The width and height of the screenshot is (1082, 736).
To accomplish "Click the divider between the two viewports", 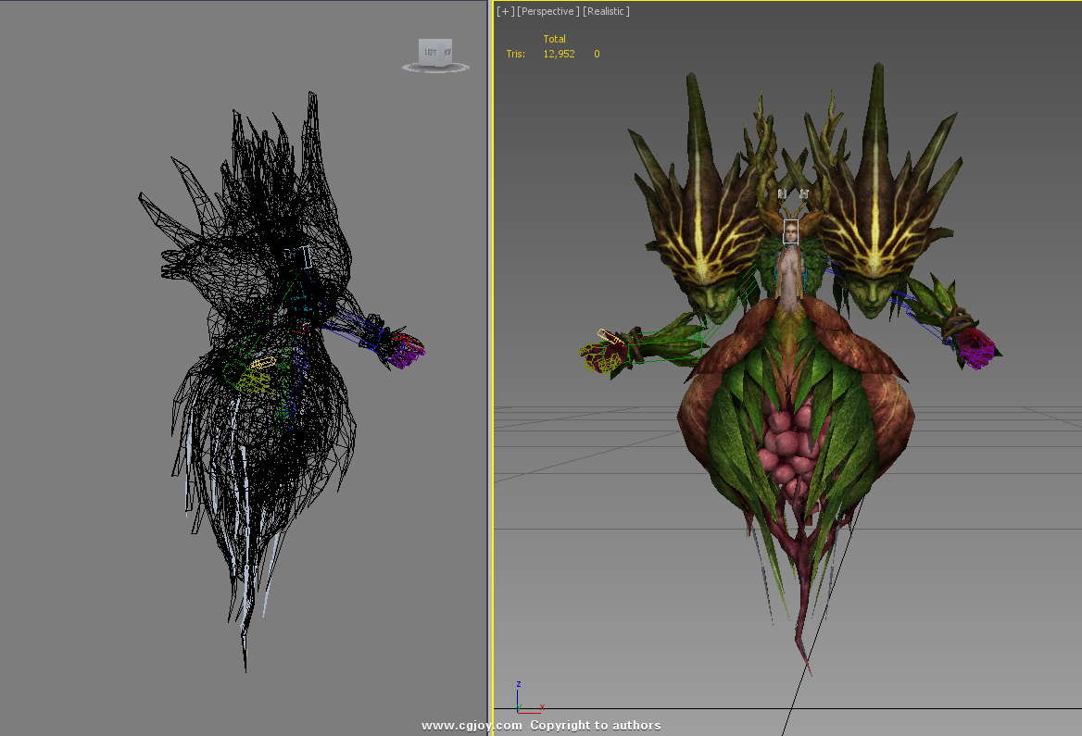I will pos(490,370).
